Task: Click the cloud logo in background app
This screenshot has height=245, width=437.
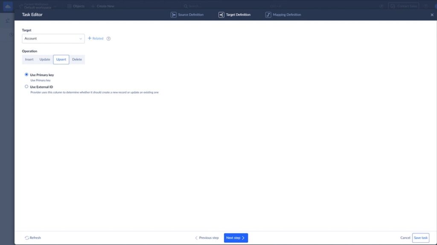Action: click(8, 6)
